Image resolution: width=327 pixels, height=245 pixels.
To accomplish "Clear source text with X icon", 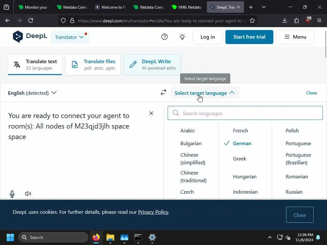I will click(x=151, y=113).
